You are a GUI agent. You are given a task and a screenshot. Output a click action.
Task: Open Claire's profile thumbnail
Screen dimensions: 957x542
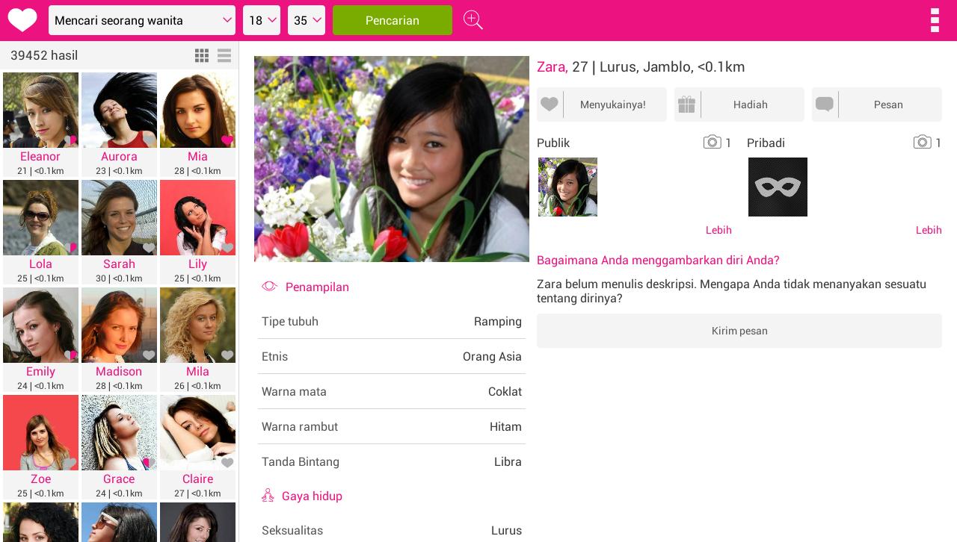tap(197, 432)
